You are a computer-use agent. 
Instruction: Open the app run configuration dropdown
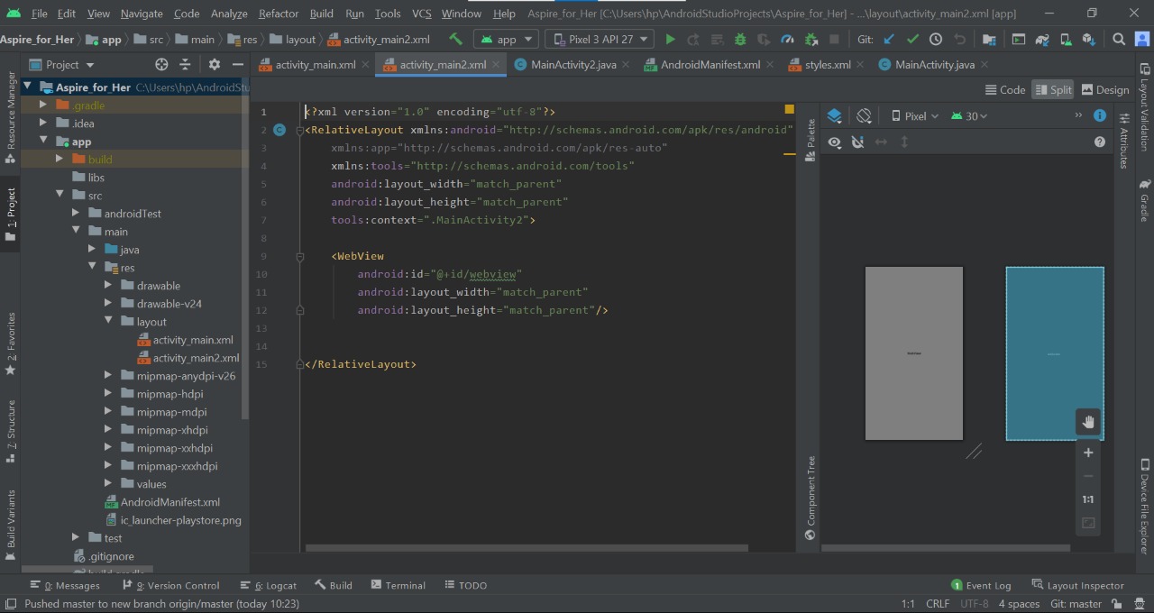point(506,40)
